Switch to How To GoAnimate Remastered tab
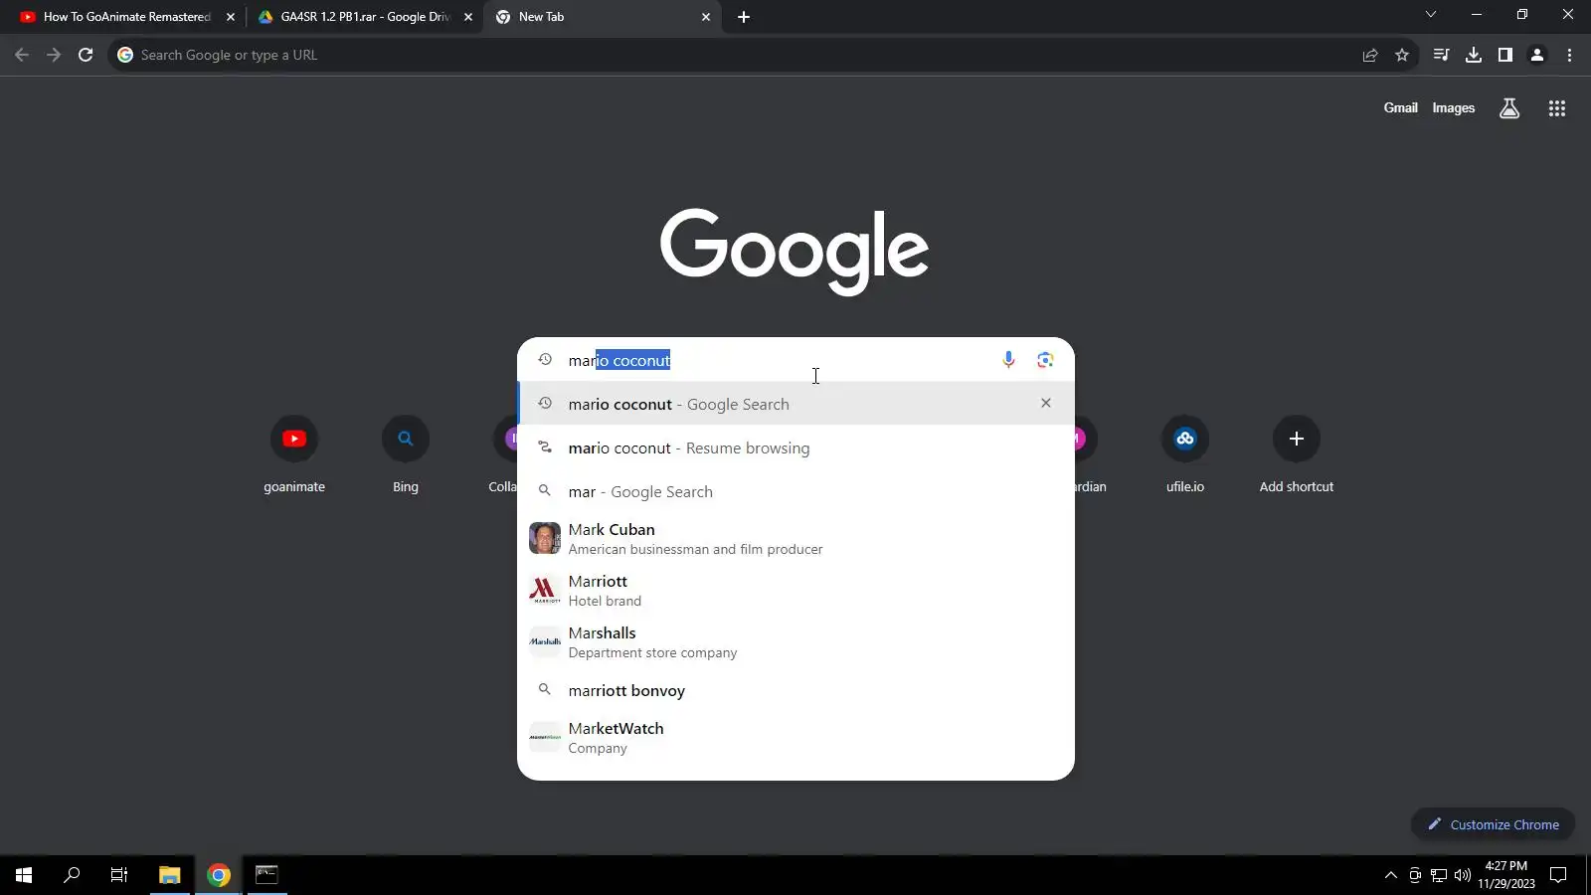This screenshot has width=1591, height=895. coord(127,17)
